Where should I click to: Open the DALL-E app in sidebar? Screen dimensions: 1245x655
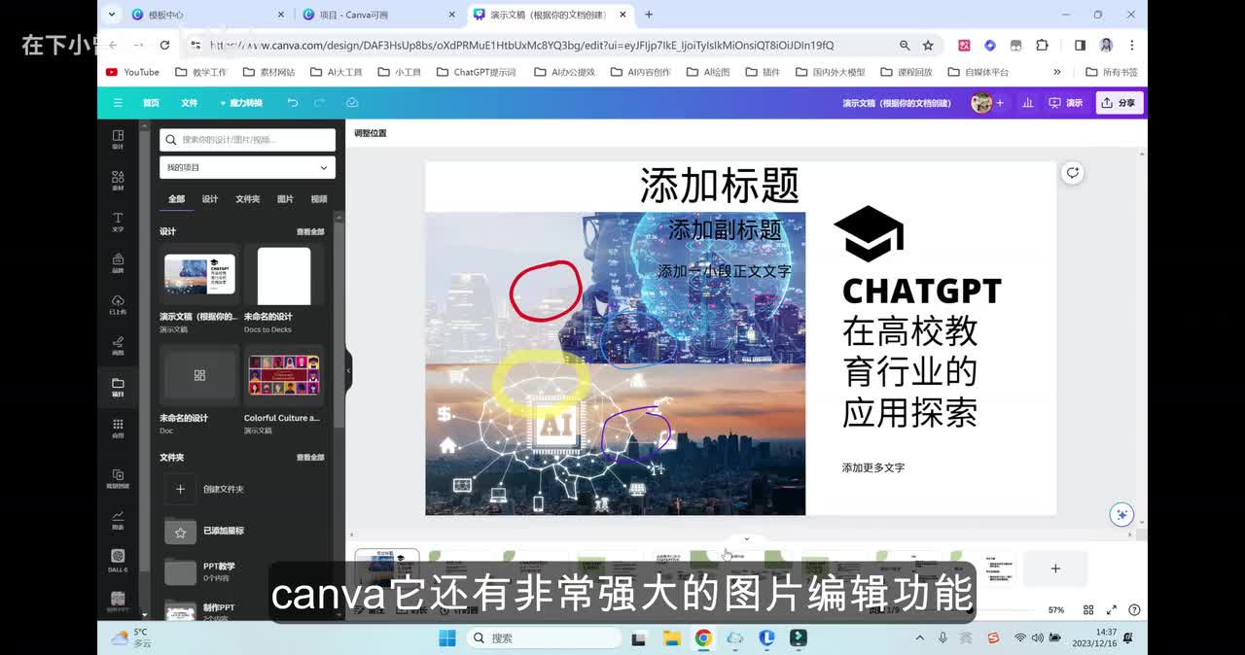(x=118, y=560)
